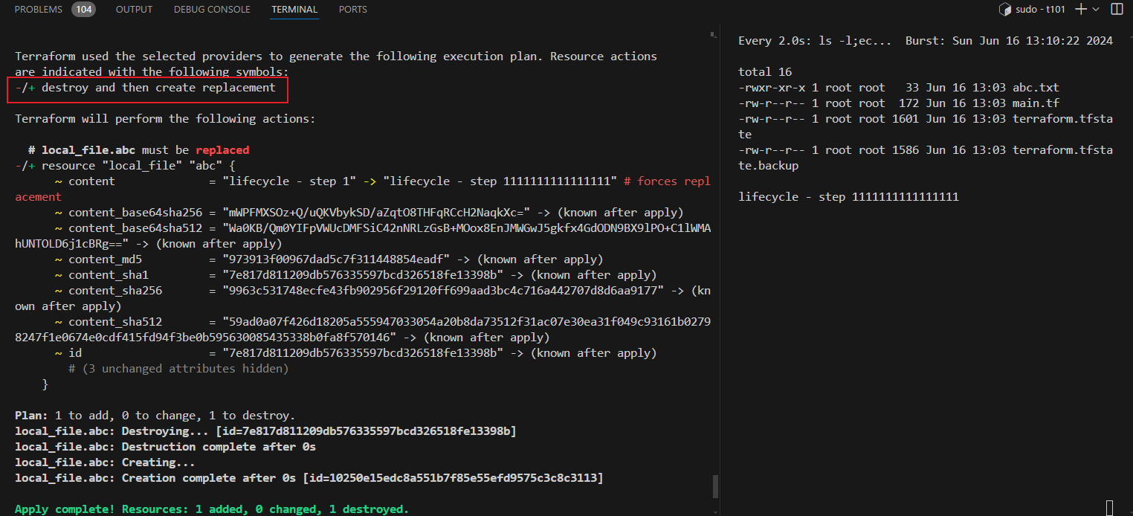
Task: Click the 'total 16' line
Action: pos(765,72)
